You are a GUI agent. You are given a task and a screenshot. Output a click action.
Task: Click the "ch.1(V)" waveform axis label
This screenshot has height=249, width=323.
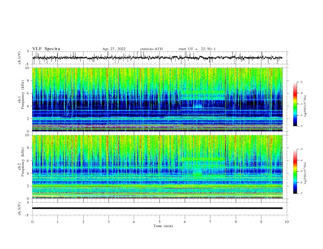(x=19, y=58)
